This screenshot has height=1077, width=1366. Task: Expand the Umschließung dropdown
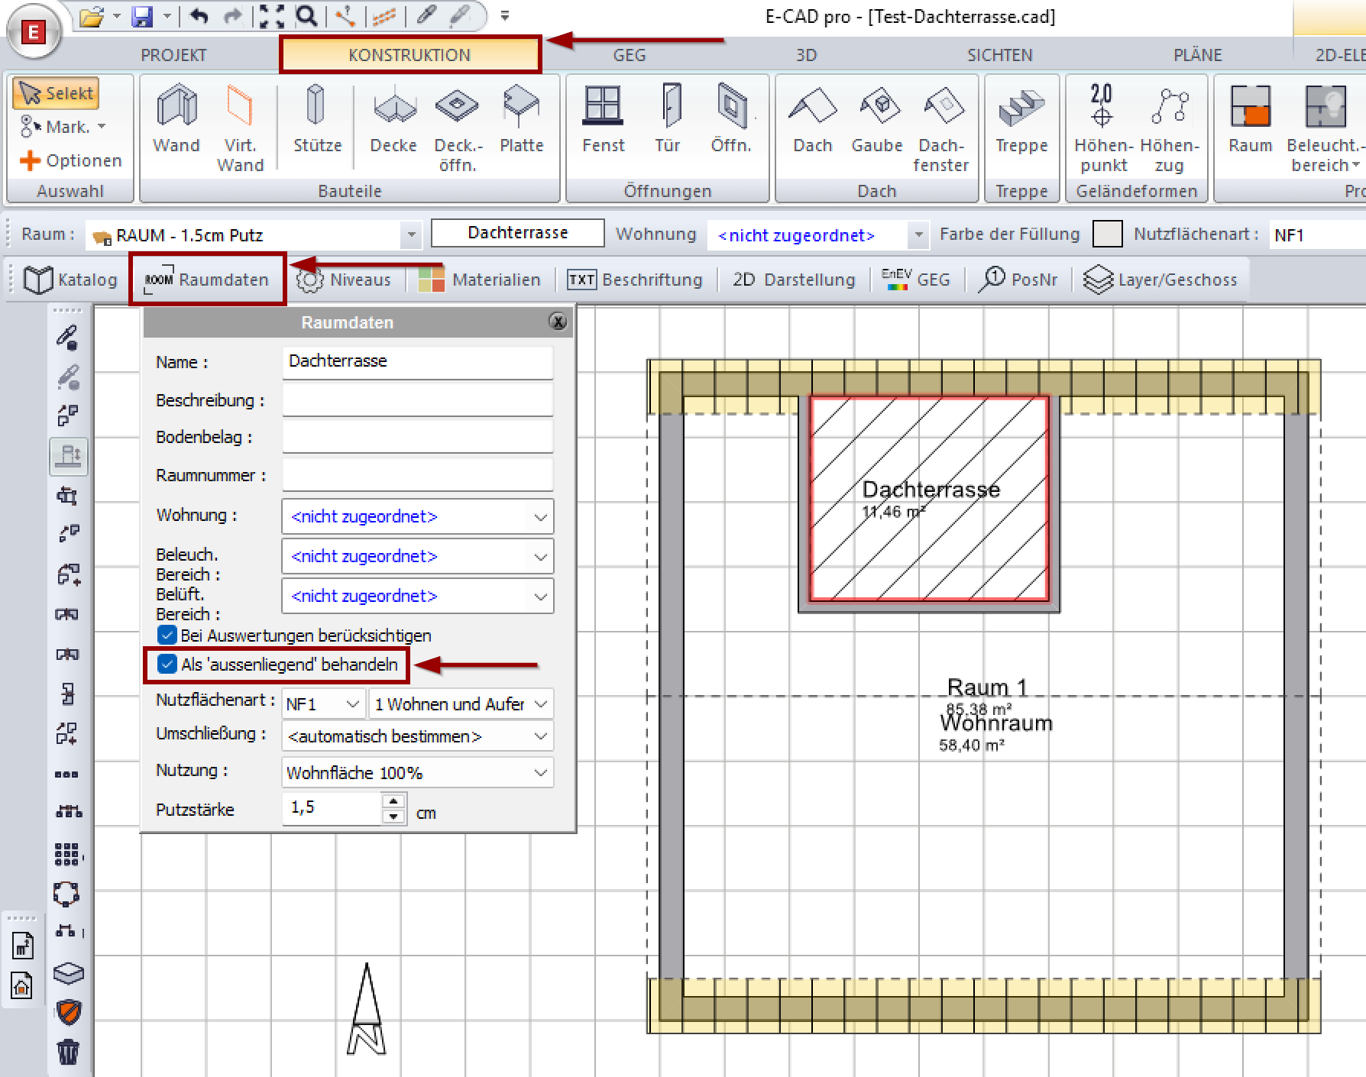click(x=417, y=736)
